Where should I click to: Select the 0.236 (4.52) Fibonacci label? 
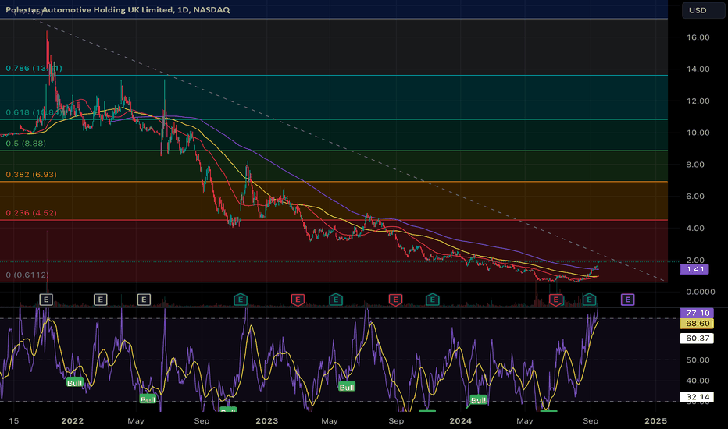coord(31,213)
